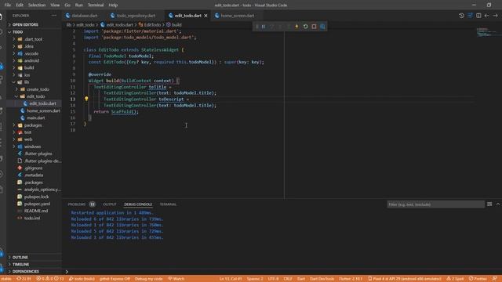Expand the .dart_tool folder
The image size is (502, 282).
tap(34, 39)
